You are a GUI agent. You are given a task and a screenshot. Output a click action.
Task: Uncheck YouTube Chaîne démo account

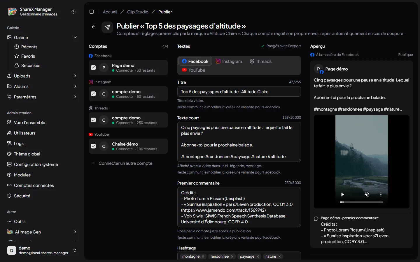(x=93, y=146)
